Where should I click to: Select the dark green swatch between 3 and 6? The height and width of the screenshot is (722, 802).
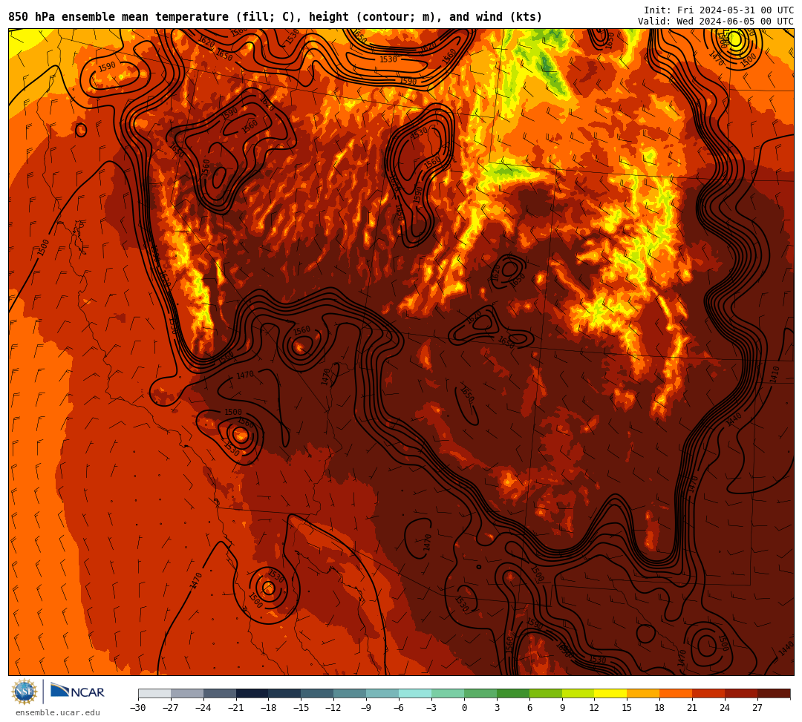tap(513, 694)
